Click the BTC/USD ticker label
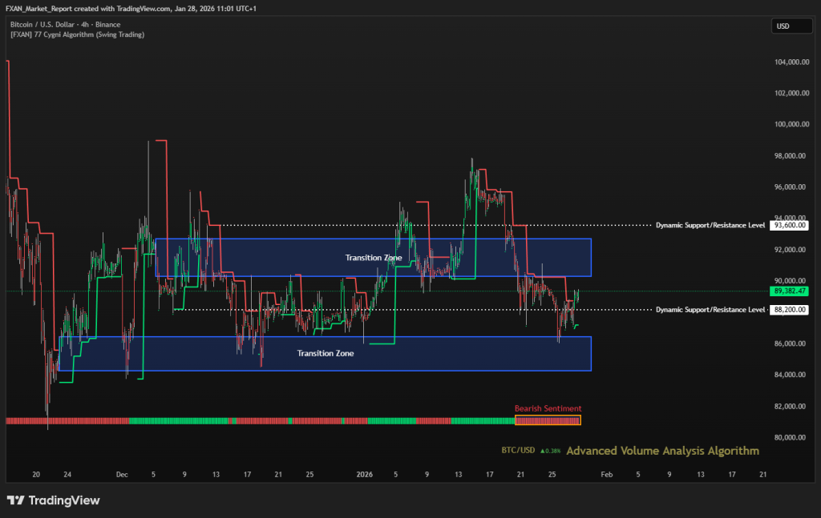The image size is (821, 518). click(518, 451)
